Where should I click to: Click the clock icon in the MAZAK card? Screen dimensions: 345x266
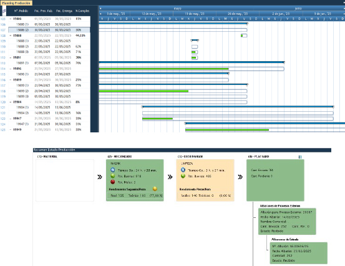click(113, 170)
